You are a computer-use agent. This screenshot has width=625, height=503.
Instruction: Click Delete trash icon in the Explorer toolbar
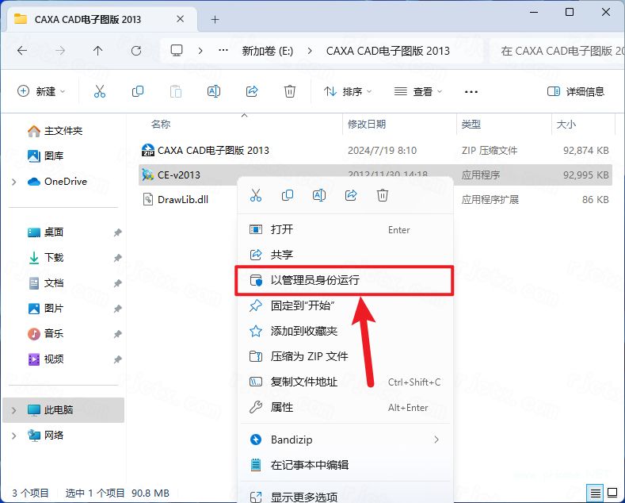290,91
